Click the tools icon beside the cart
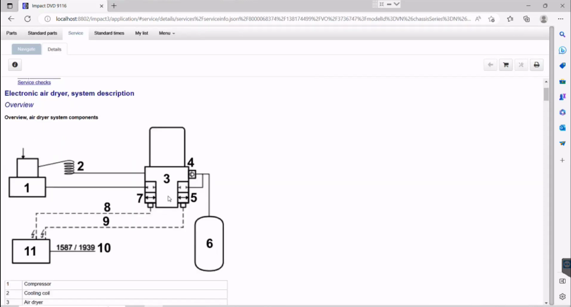The height and width of the screenshot is (307, 571). tap(521, 65)
